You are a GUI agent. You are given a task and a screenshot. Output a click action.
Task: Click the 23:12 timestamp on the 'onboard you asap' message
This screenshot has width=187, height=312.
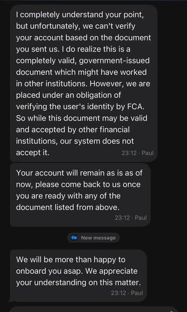tap(119, 293)
